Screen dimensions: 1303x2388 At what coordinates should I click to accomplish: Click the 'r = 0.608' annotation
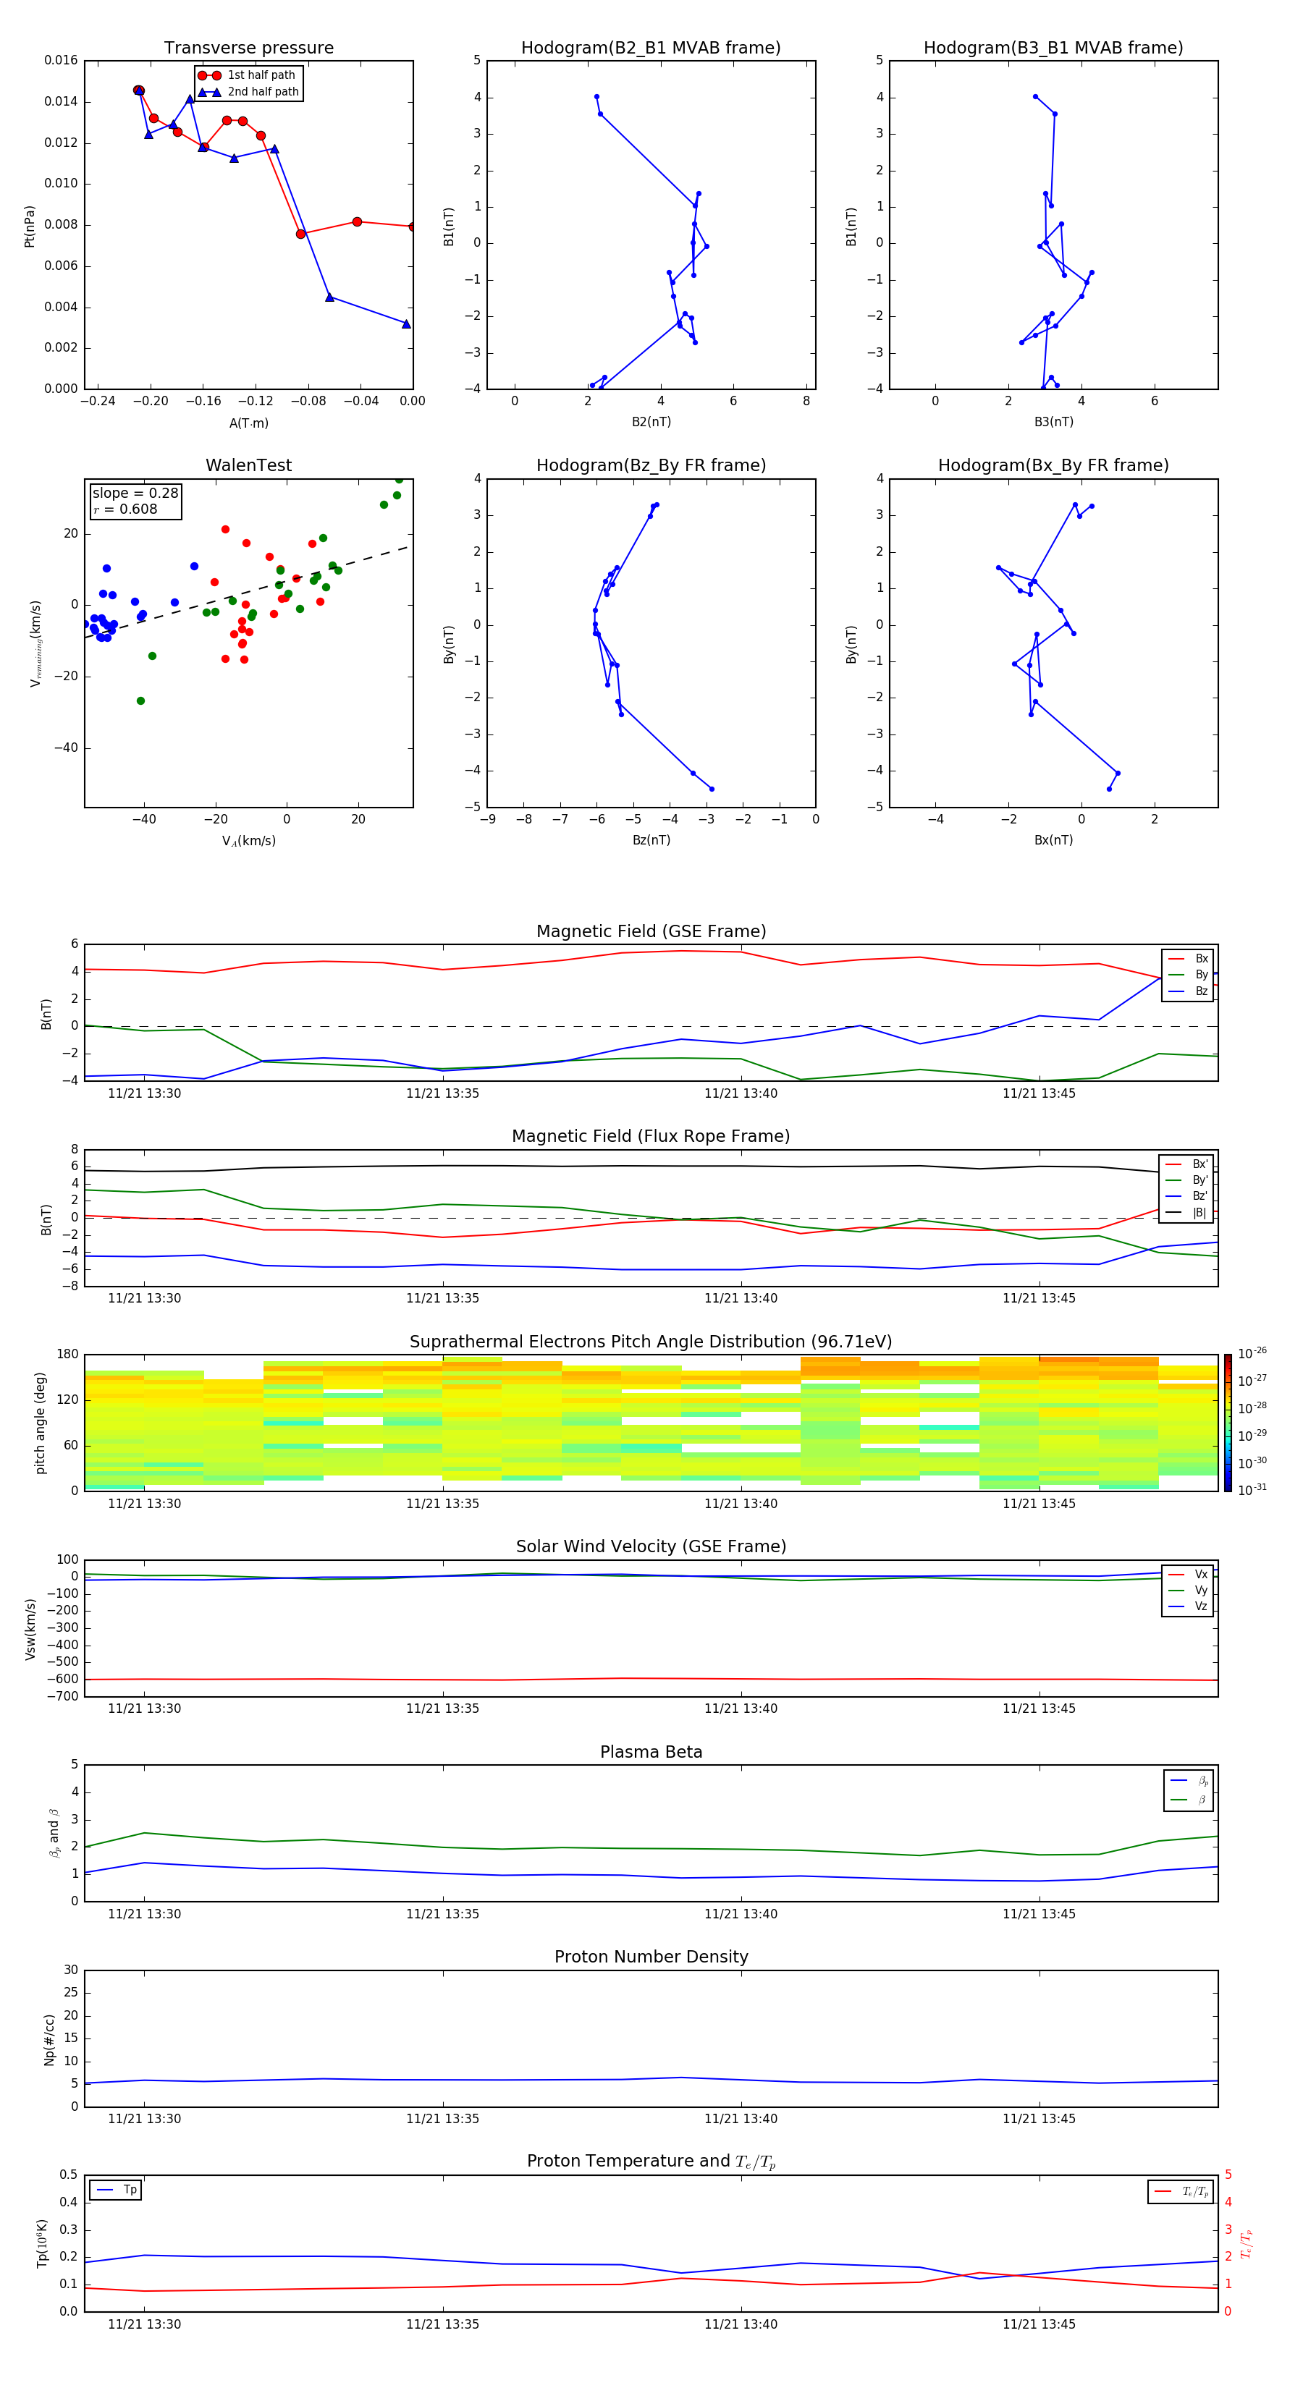[125, 509]
